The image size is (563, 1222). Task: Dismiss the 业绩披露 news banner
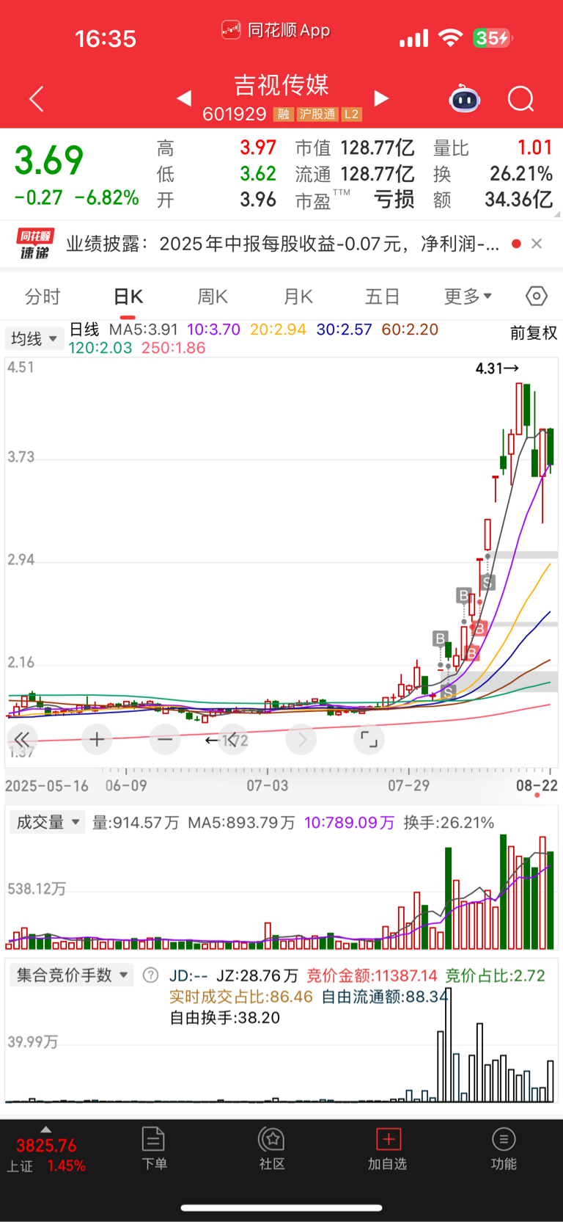click(x=537, y=244)
